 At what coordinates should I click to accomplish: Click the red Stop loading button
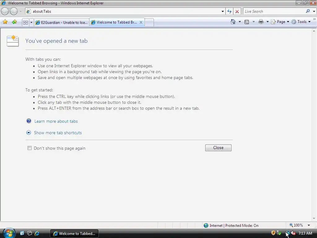[237, 11]
